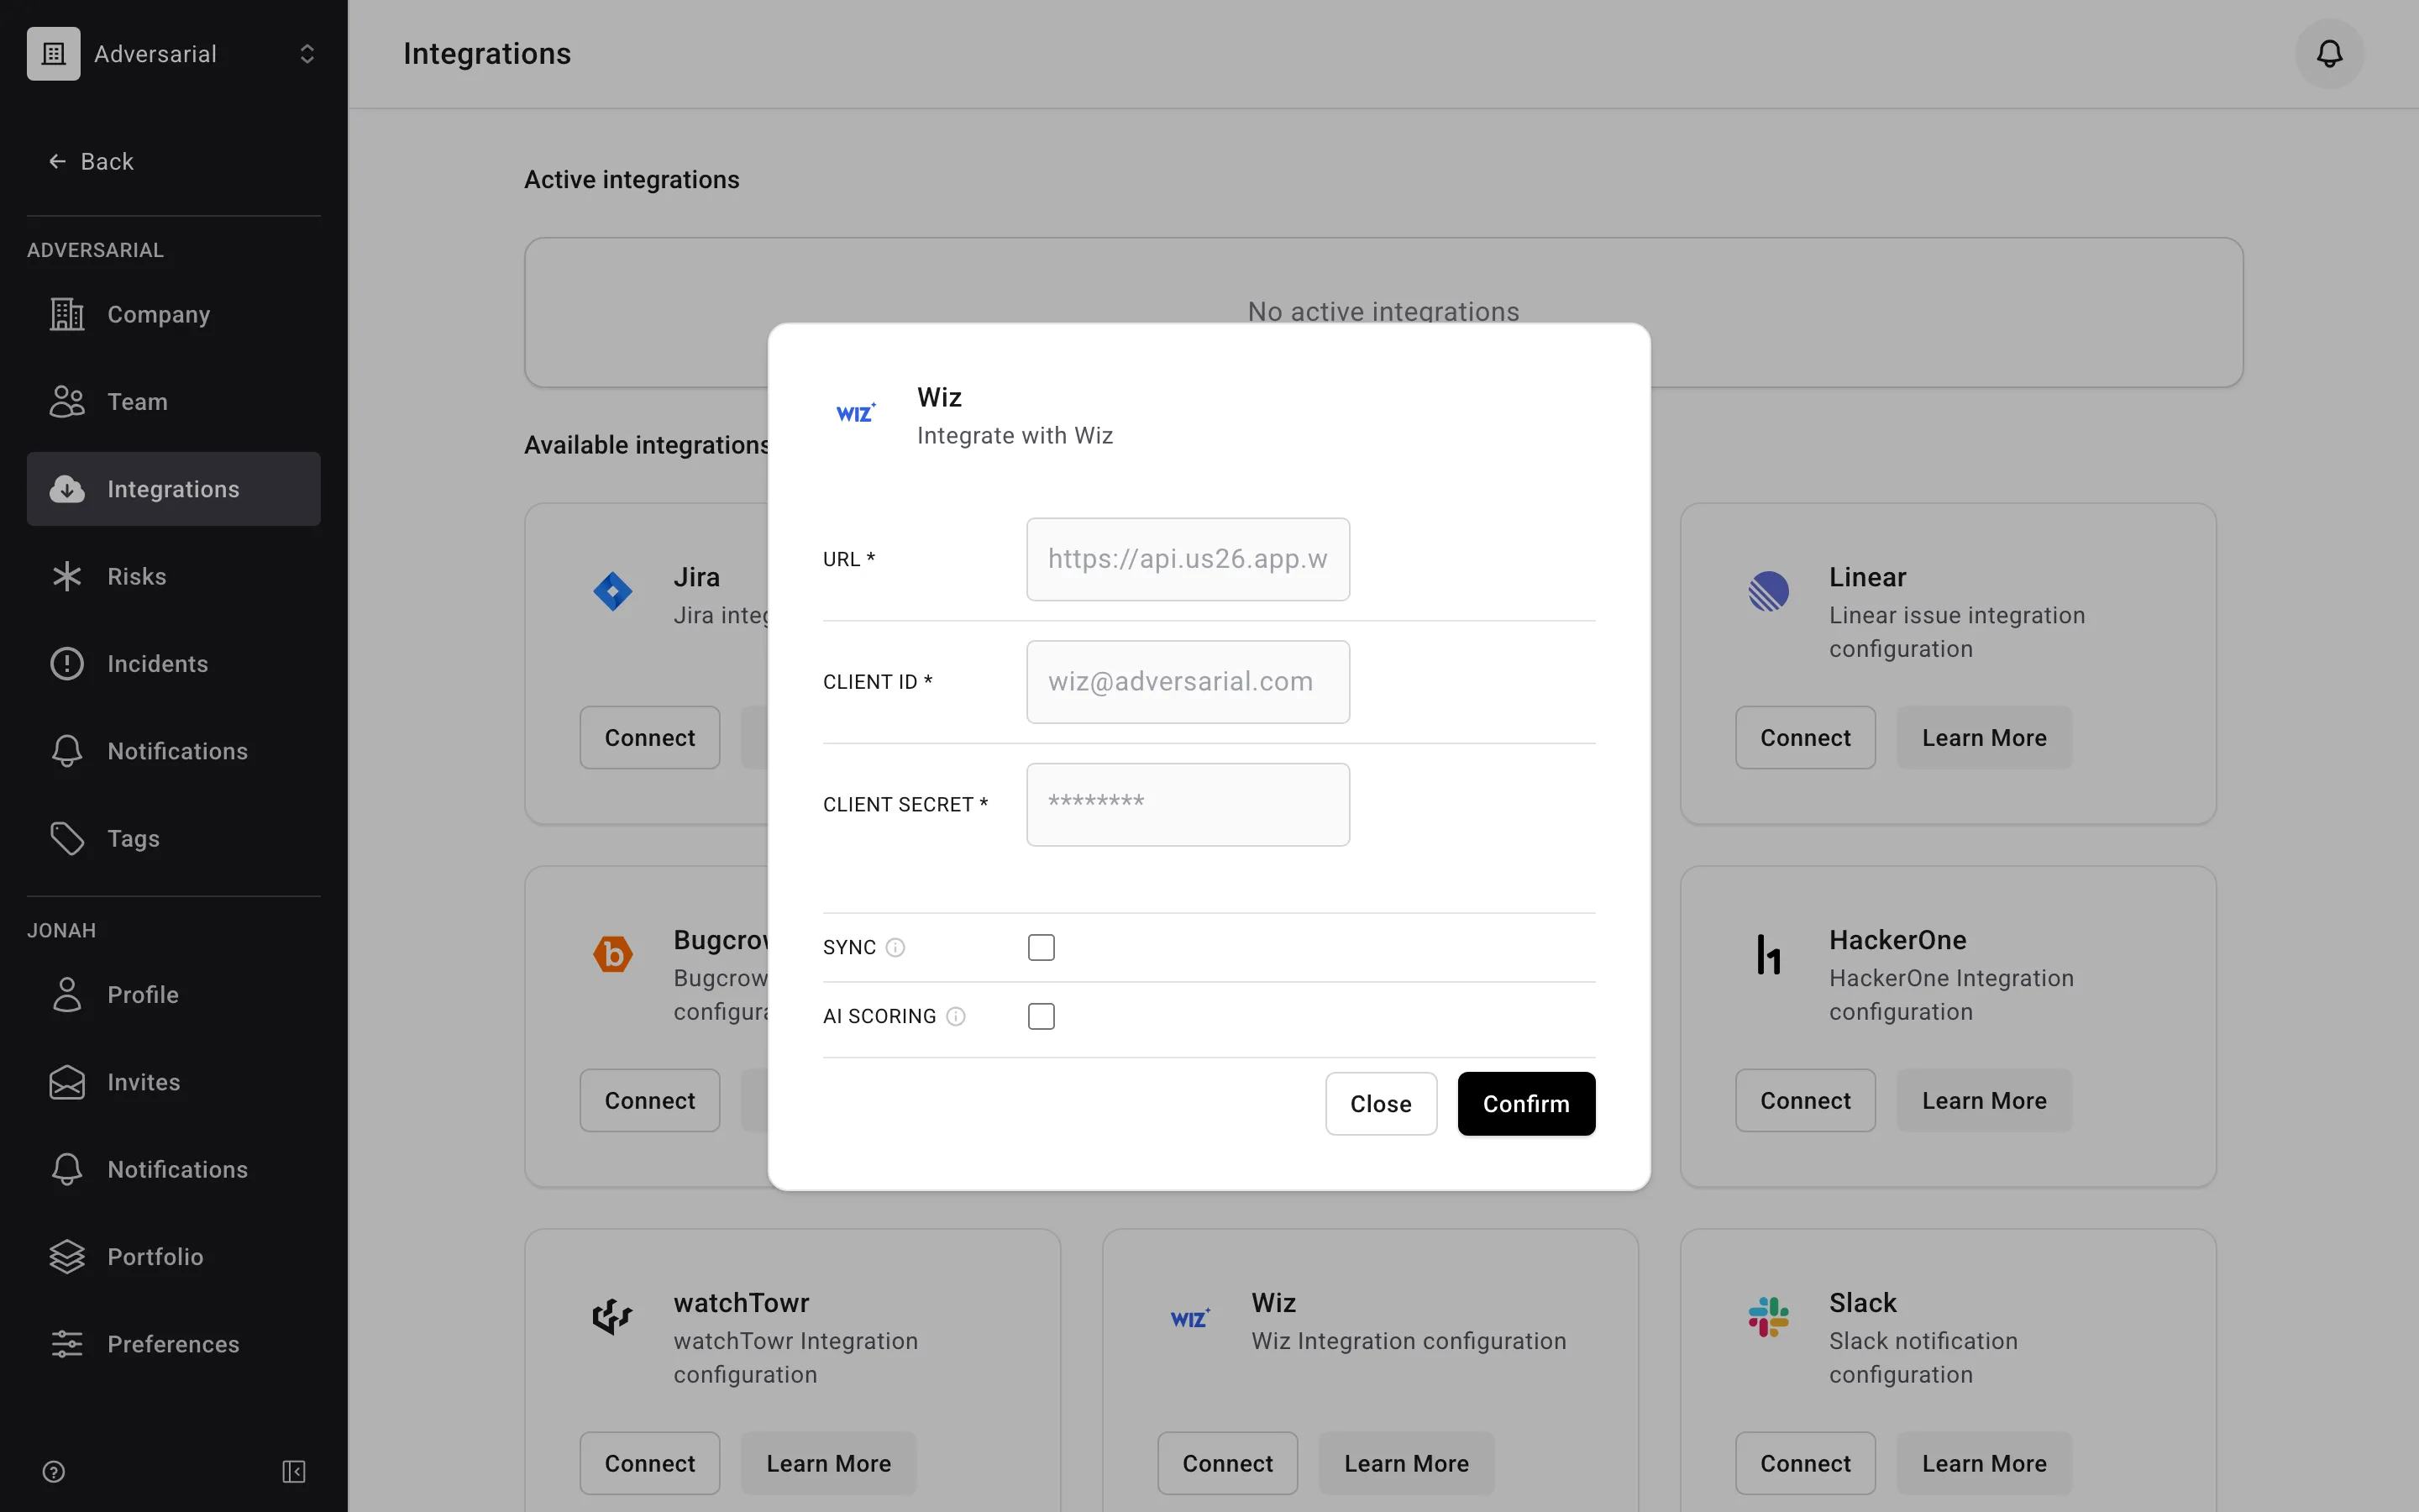Connect the Bugcrowd integration
Viewport: 2419px width, 1512px height.
[650, 1101]
